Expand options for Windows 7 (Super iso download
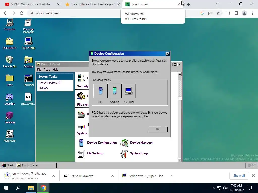Screen dimensions: 258x193 [171, 176]
